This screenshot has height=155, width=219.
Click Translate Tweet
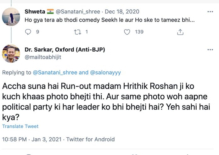[20, 126]
